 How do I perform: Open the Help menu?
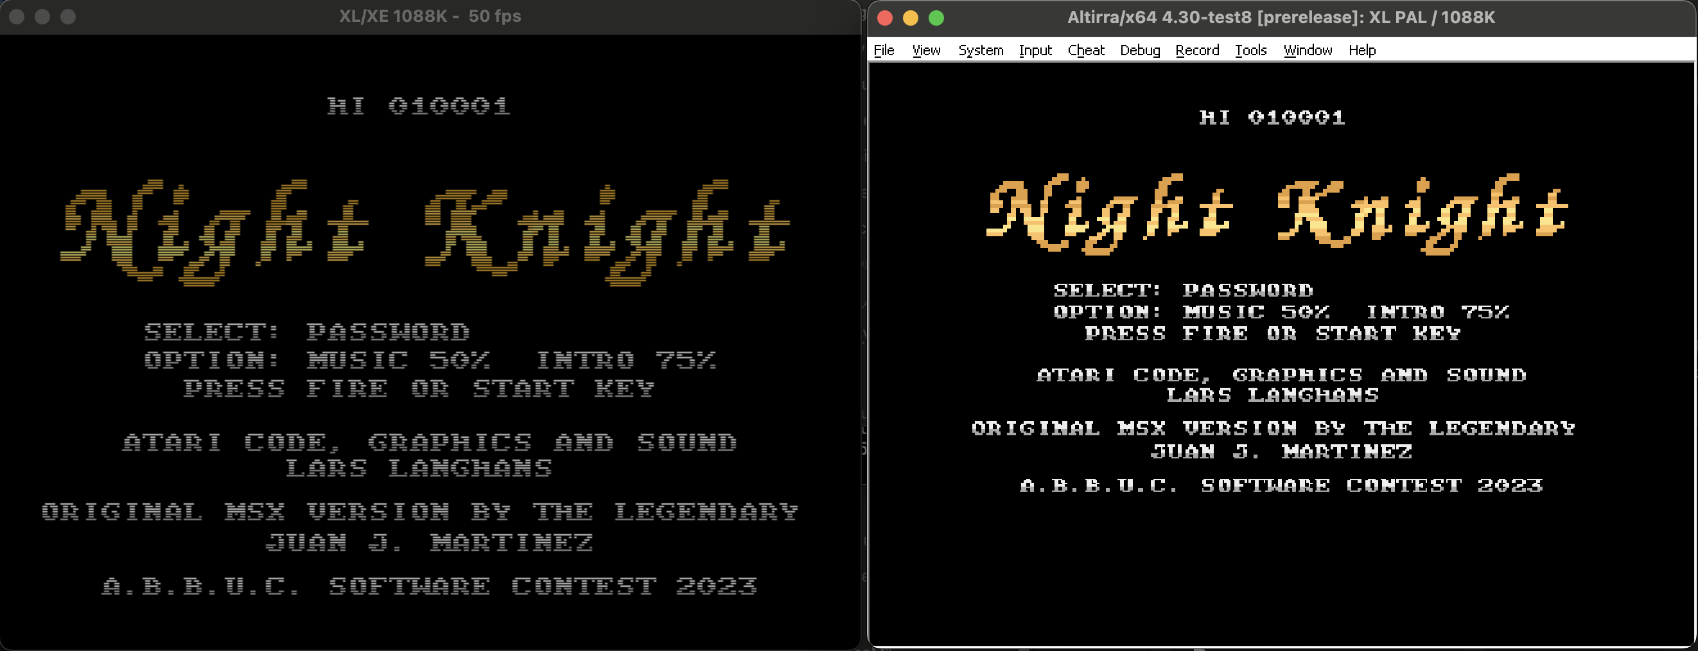click(x=1362, y=50)
